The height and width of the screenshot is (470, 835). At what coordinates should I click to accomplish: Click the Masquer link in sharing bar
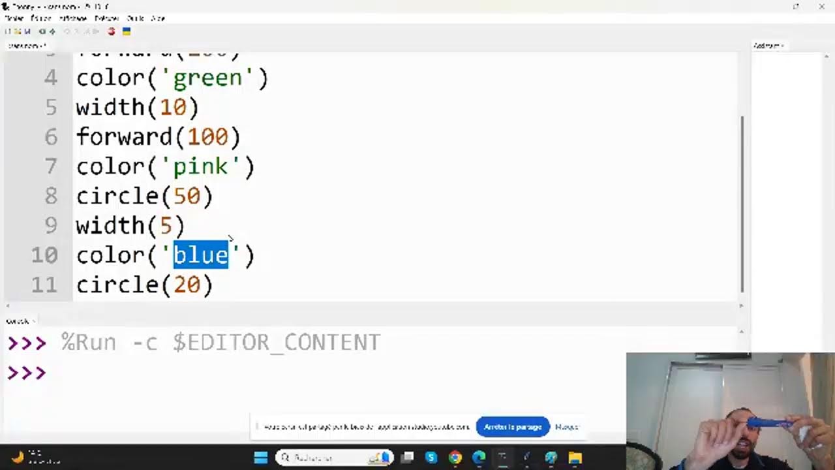567,427
